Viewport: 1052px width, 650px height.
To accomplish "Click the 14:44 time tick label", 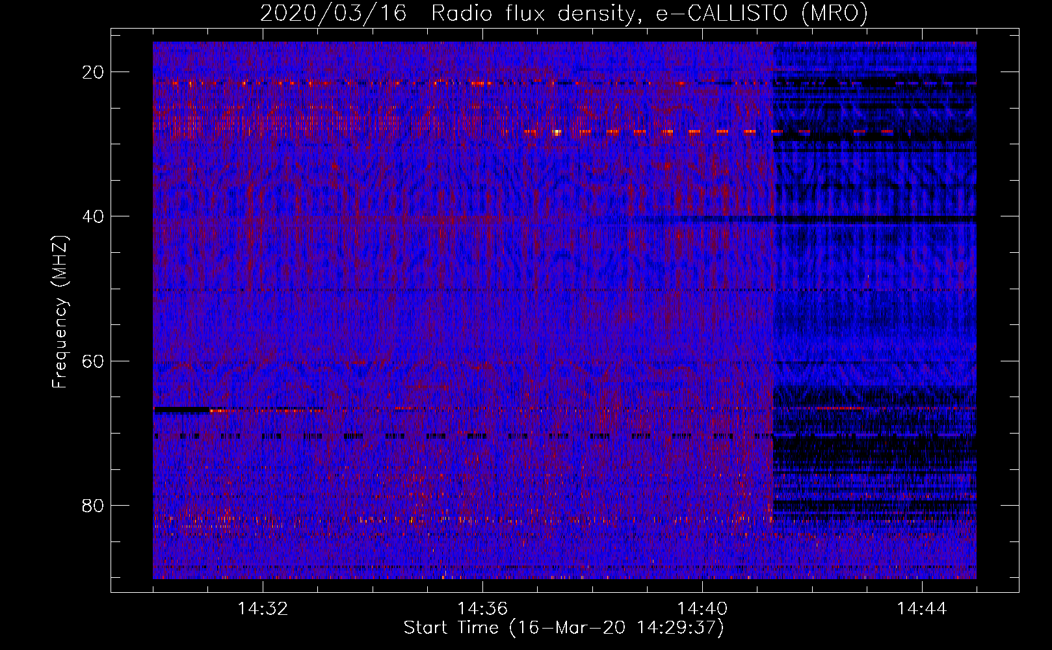I will pyautogui.click(x=922, y=609).
